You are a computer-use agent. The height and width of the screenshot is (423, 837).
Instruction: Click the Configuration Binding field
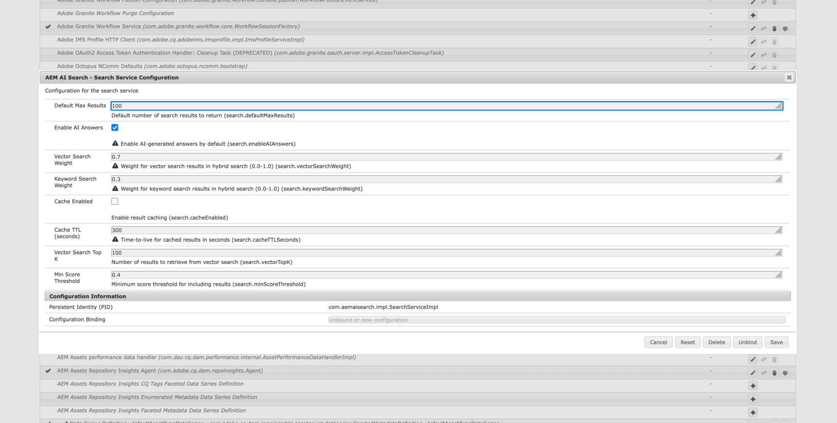557,320
